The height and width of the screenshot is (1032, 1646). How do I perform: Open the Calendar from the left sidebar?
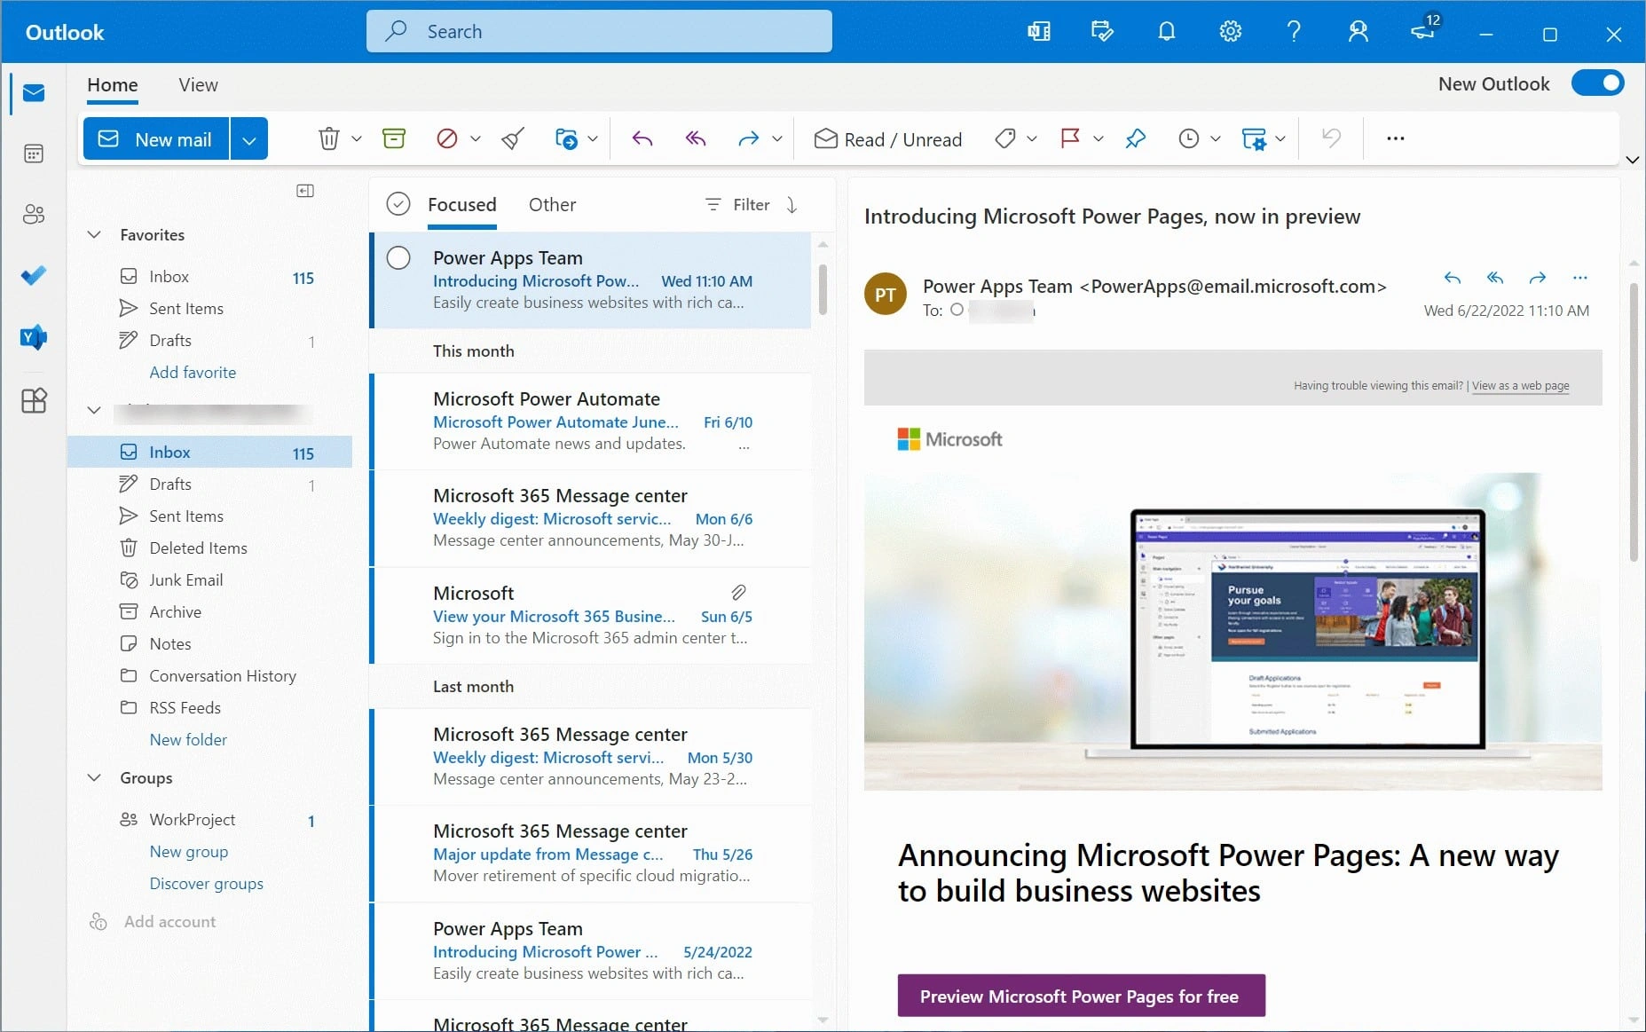pos(34,154)
